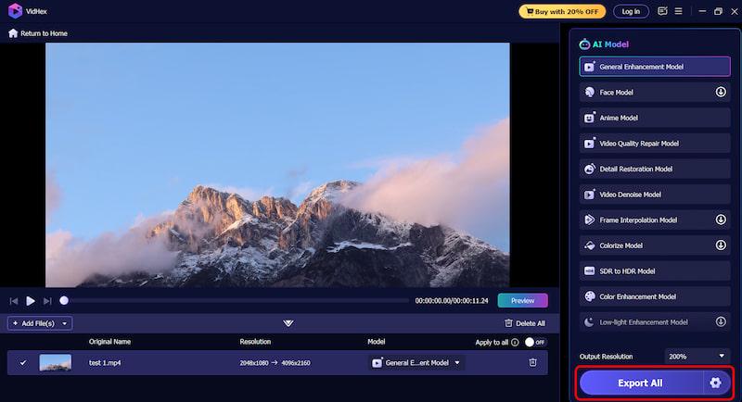742x402 pixels.
Task: Choose Video Quality Repair Model
Action: [655, 144]
